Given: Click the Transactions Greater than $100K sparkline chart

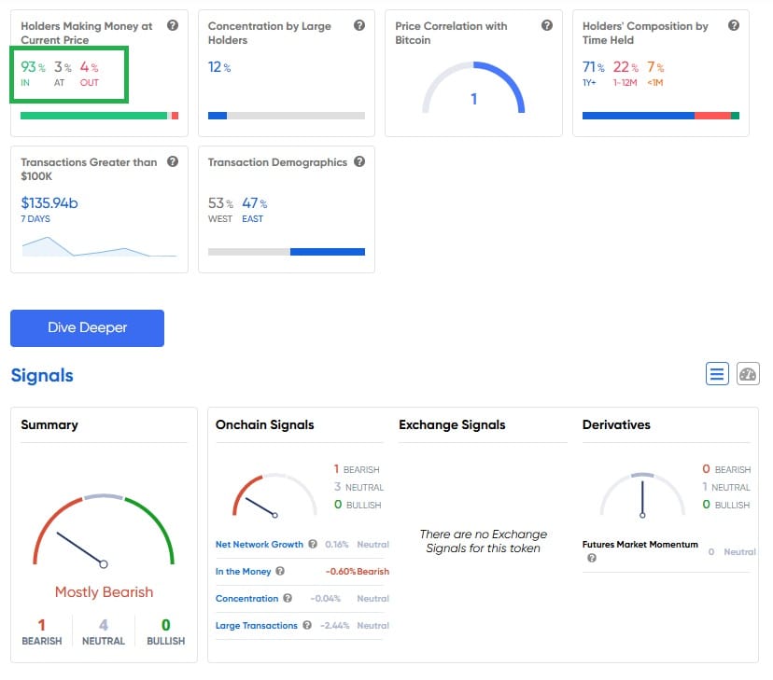Looking at the screenshot, I should (99, 245).
